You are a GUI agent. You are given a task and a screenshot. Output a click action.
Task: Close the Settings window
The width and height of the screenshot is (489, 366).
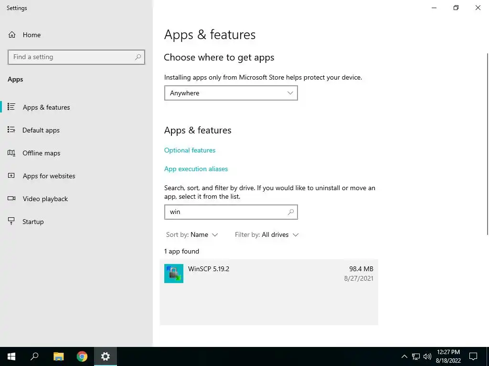tap(478, 8)
